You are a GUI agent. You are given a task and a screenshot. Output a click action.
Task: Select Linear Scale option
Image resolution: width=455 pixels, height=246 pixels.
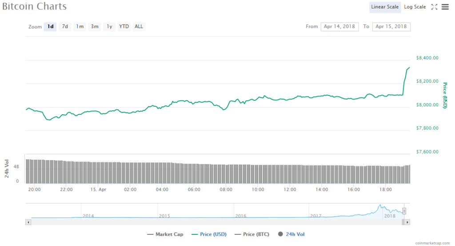click(x=385, y=7)
